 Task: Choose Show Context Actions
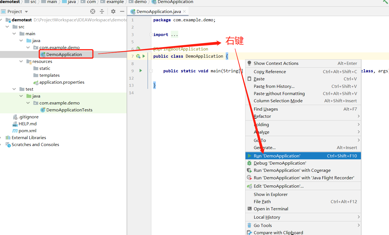coord(303,63)
